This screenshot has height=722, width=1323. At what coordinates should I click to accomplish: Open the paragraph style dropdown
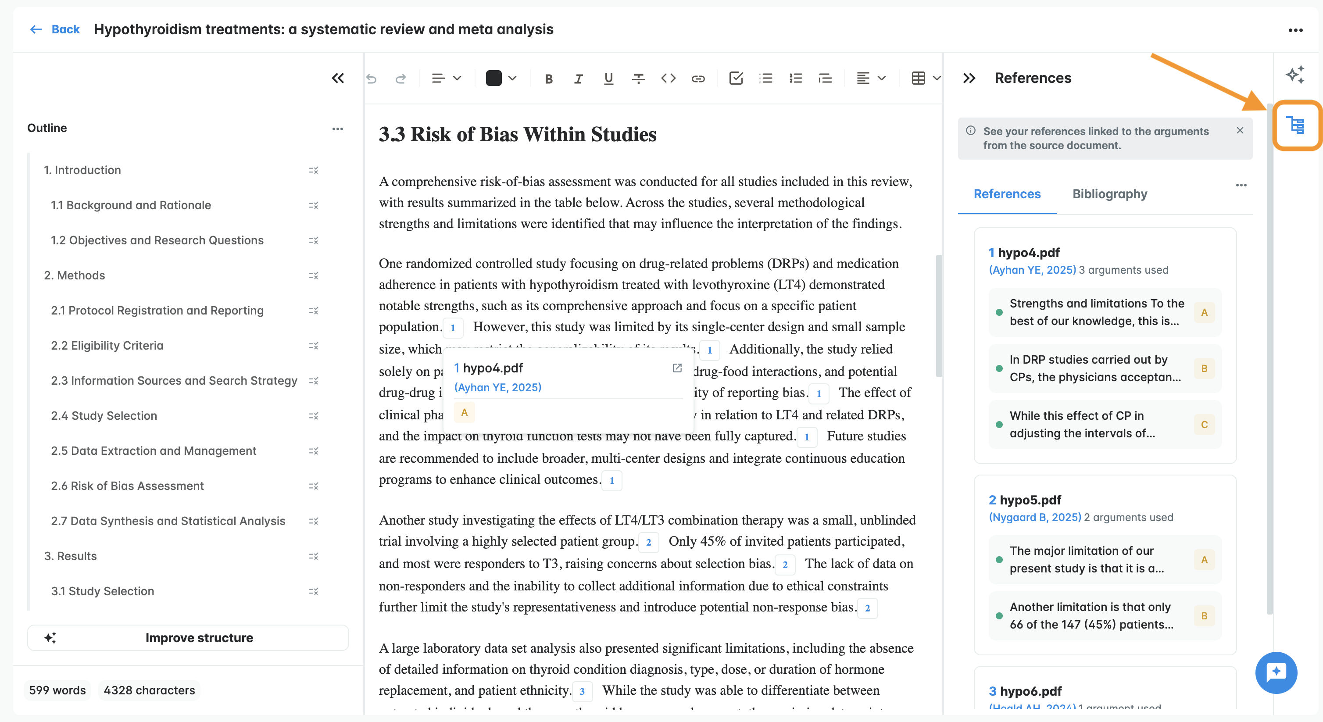446,79
